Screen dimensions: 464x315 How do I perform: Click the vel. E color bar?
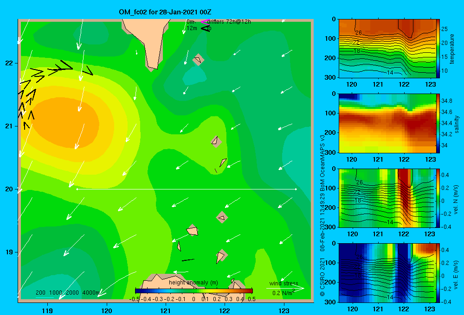click(x=438, y=273)
